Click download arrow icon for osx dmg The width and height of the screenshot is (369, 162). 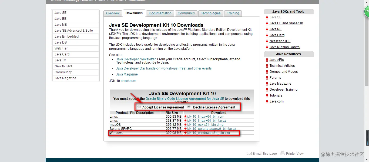[185, 125]
